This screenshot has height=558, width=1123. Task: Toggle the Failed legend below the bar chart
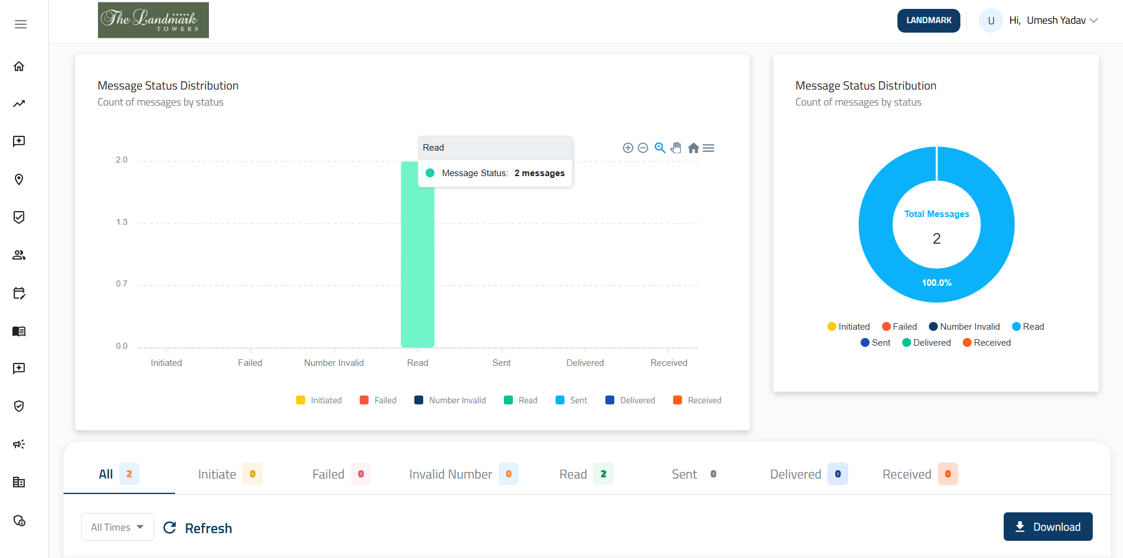383,400
